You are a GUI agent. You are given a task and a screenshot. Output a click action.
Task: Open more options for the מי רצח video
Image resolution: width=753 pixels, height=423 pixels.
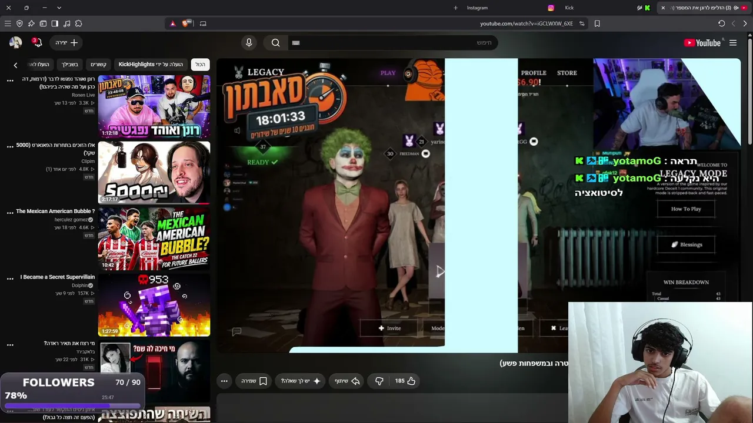click(10, 345)
